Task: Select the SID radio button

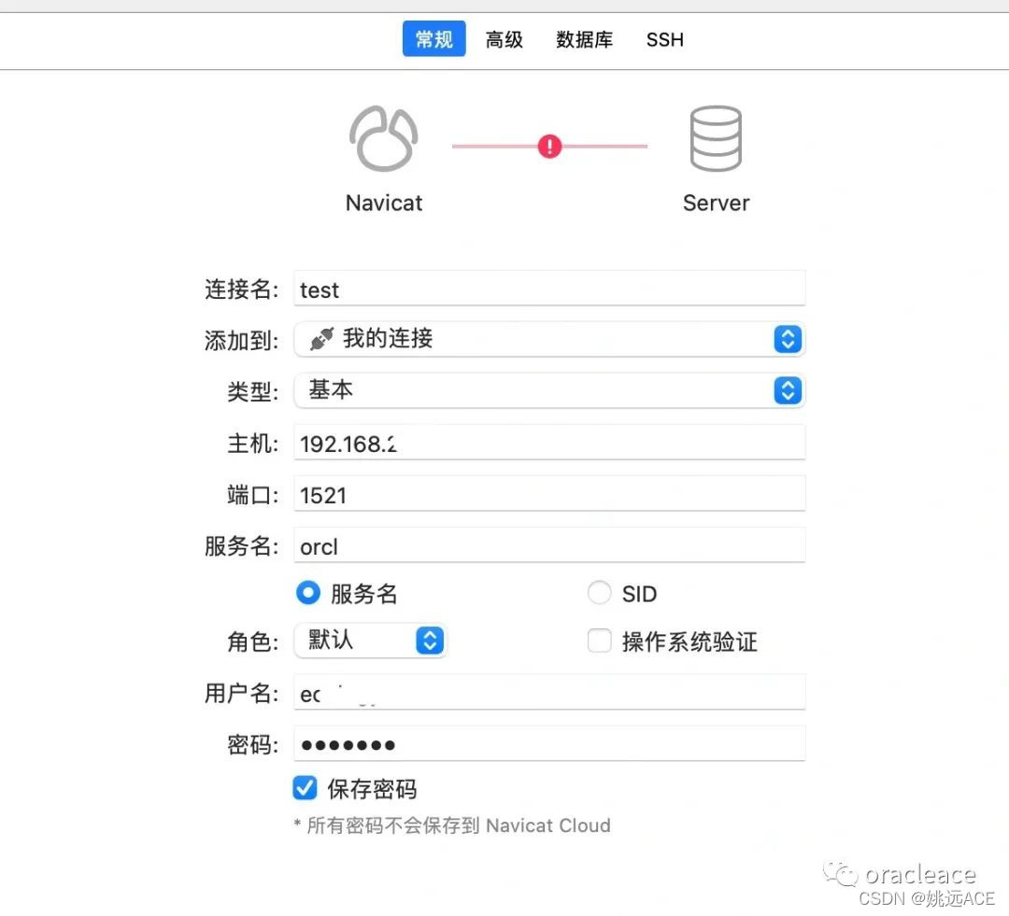Action: 599,593
